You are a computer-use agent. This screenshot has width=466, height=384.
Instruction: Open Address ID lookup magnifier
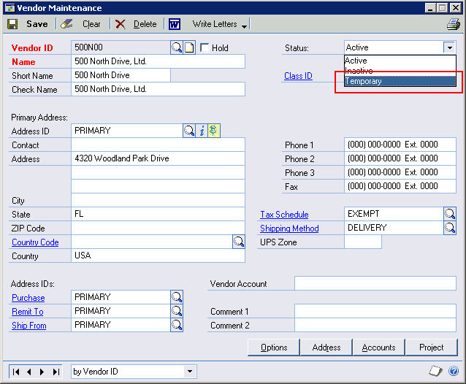pyautogui.click(x=189, y=131)
